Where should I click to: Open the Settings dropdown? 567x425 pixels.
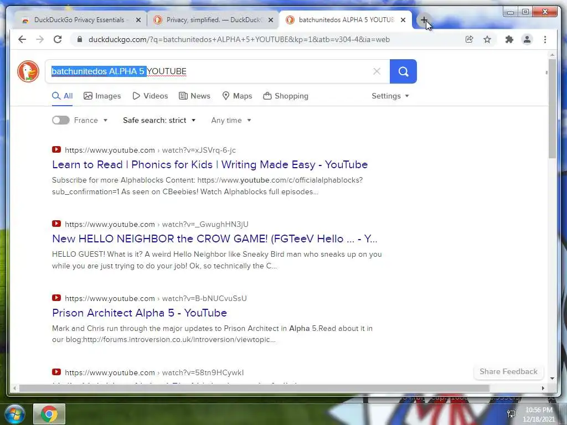point(390,96)
